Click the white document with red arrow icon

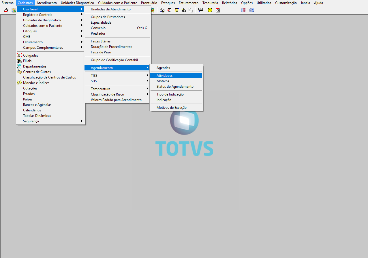(169, 10)
